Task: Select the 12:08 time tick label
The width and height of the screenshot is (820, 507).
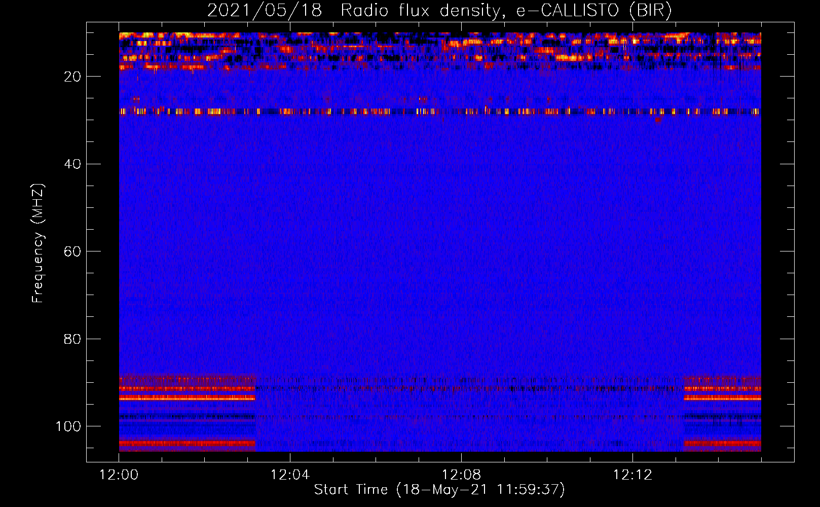Action: tap(461, 475)
